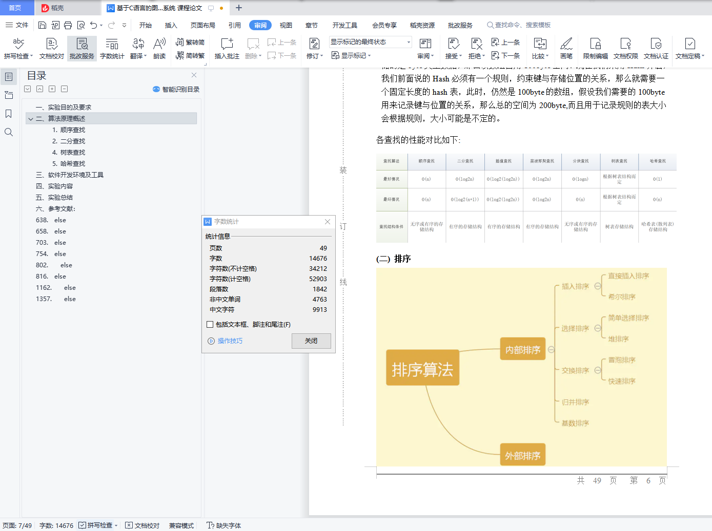Open the 显示标记的最终状态 combo box
Screen dimensions: 712x531
point(371,42)
